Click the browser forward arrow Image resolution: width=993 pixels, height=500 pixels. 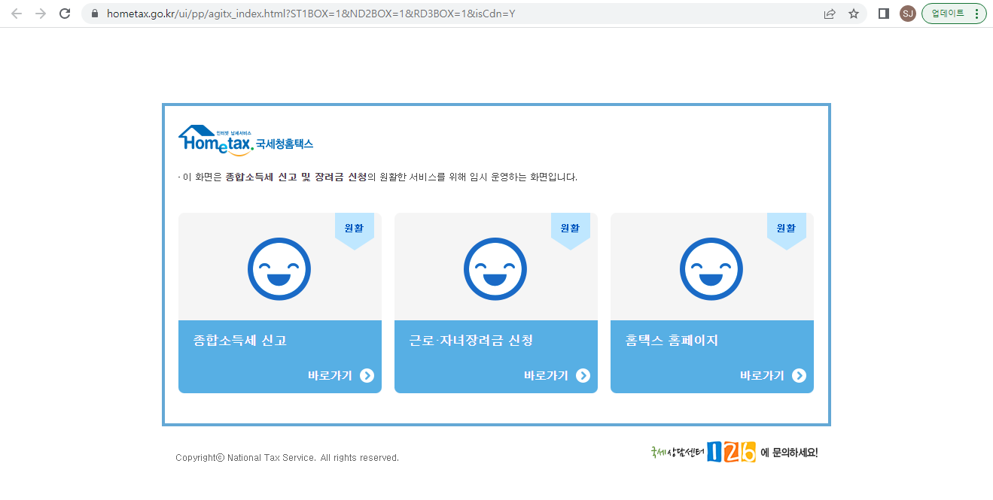click(x=41, y=14)
